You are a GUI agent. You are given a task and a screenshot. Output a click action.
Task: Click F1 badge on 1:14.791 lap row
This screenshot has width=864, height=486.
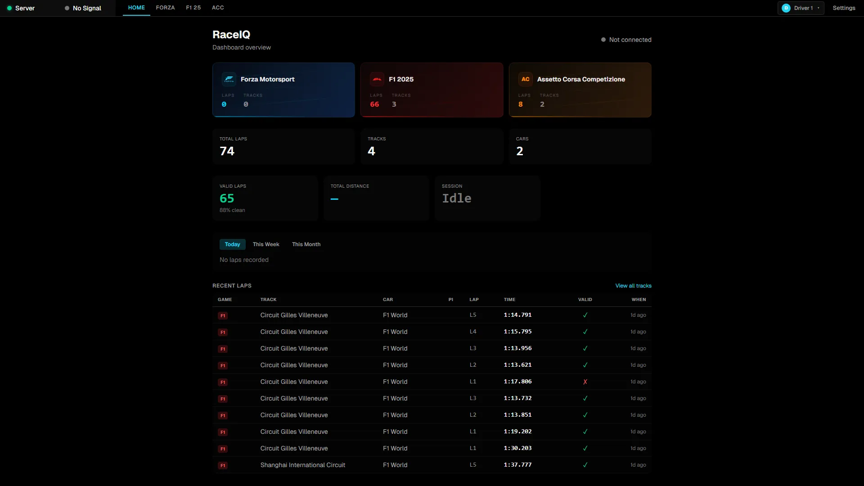(223, 315)
